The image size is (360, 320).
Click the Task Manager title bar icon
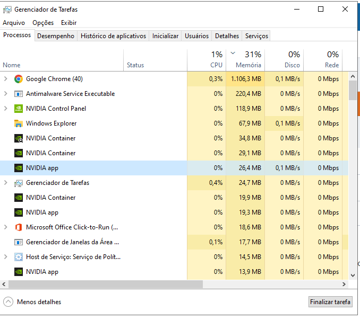click(7, 10)
